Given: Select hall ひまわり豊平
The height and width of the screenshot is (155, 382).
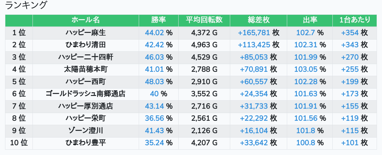Looking at the screenshot, I should [85, 143].
